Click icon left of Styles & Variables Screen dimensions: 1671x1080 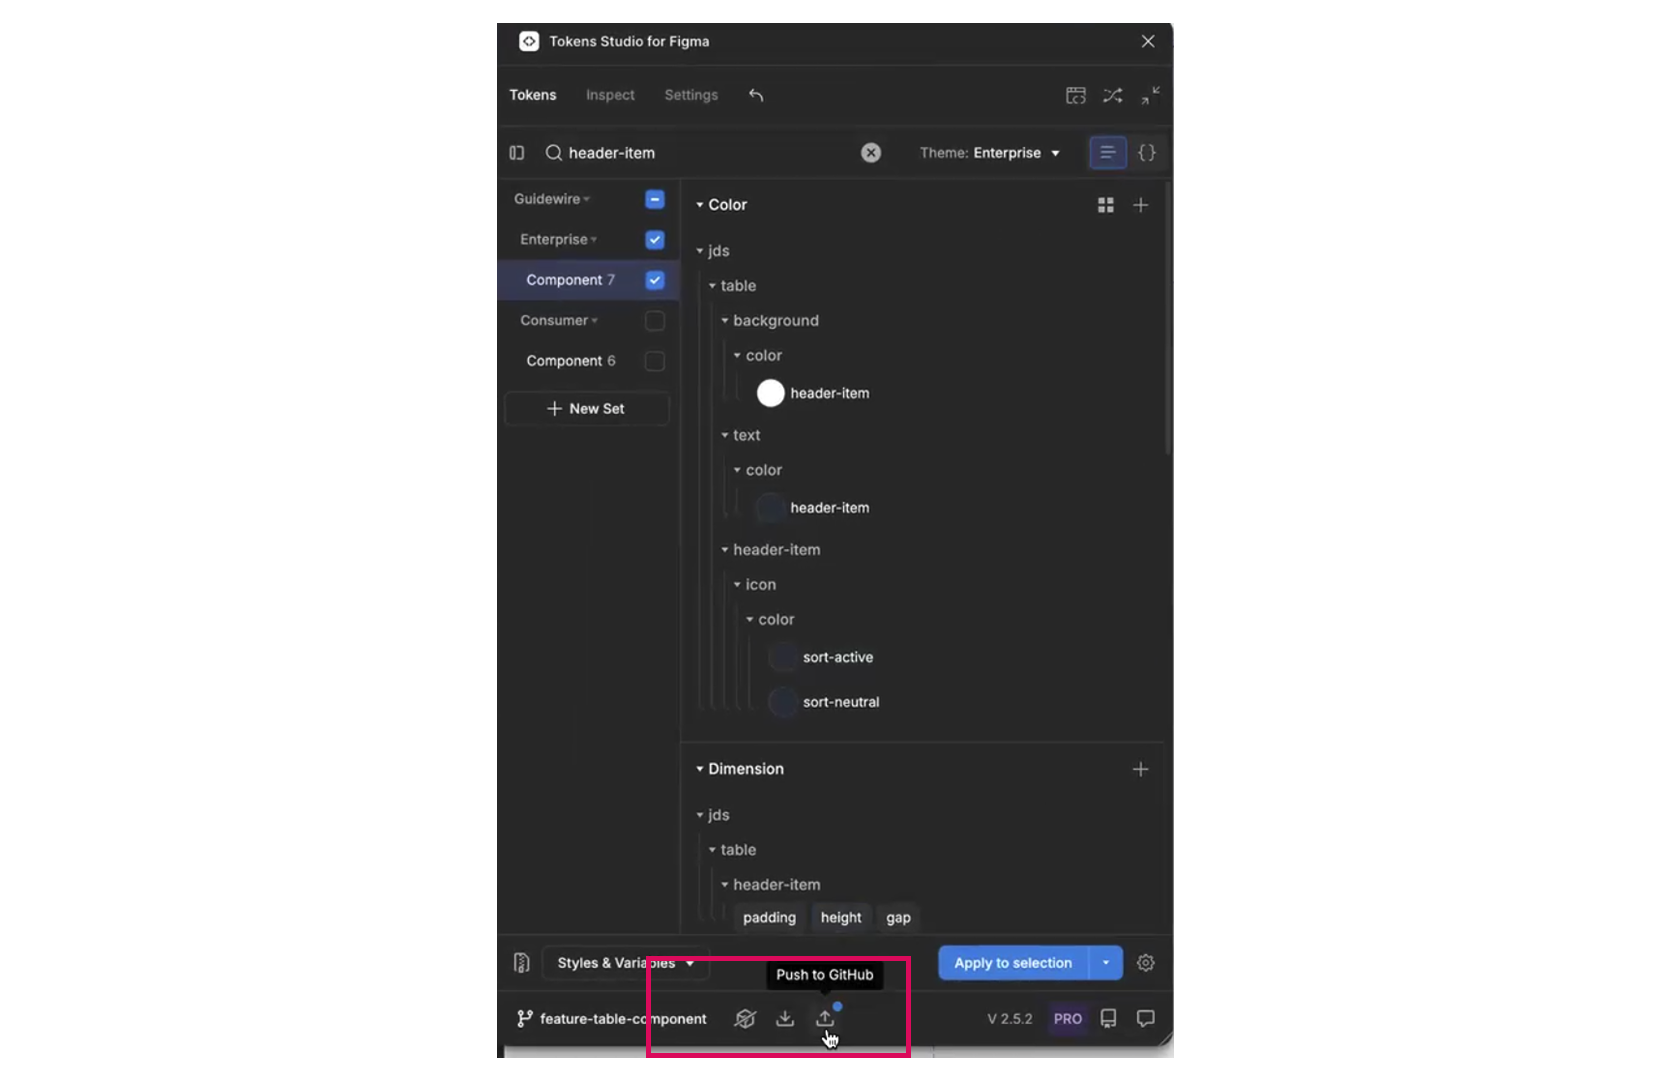pyautogui.click(x=521, y=963)
